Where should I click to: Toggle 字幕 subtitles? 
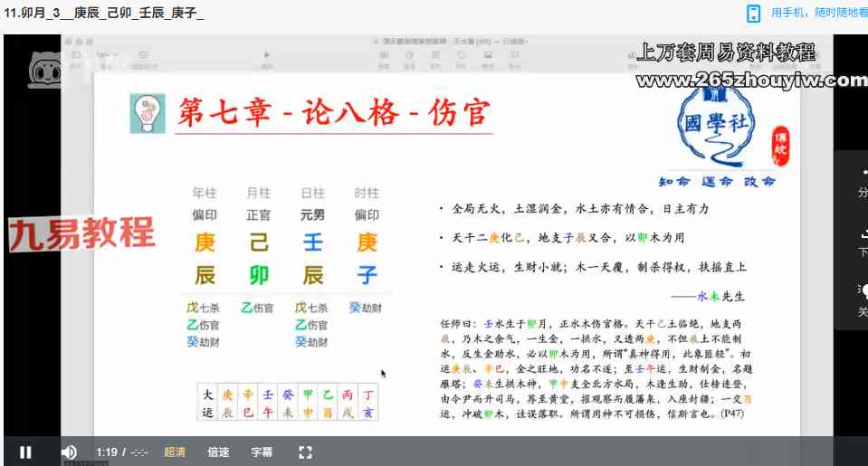click(x=262, y=452)
